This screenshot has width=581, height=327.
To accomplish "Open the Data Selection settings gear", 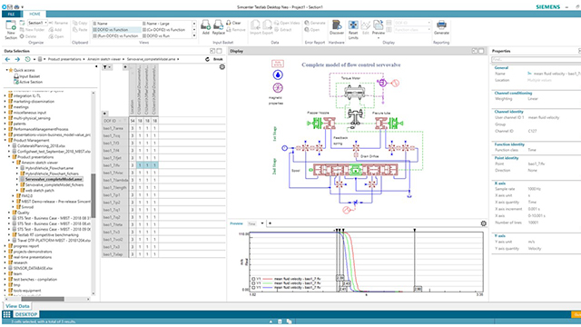I will coord(222,67).
